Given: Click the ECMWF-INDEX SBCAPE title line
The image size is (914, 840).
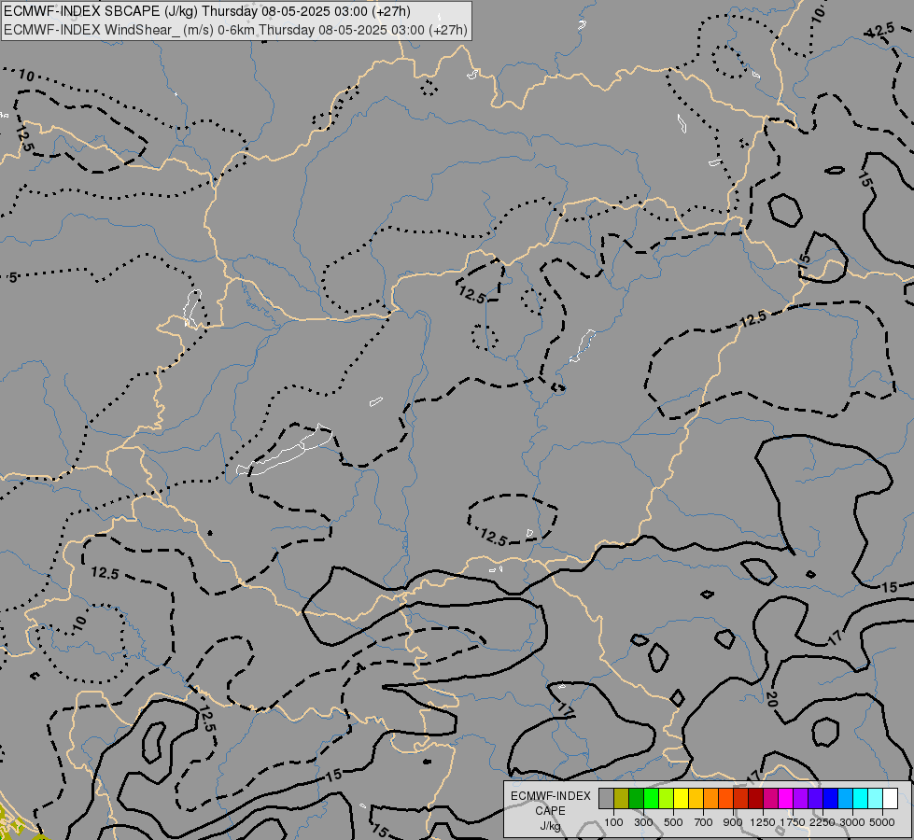Looking at the screenshot, I should click(x=207, y=11).
